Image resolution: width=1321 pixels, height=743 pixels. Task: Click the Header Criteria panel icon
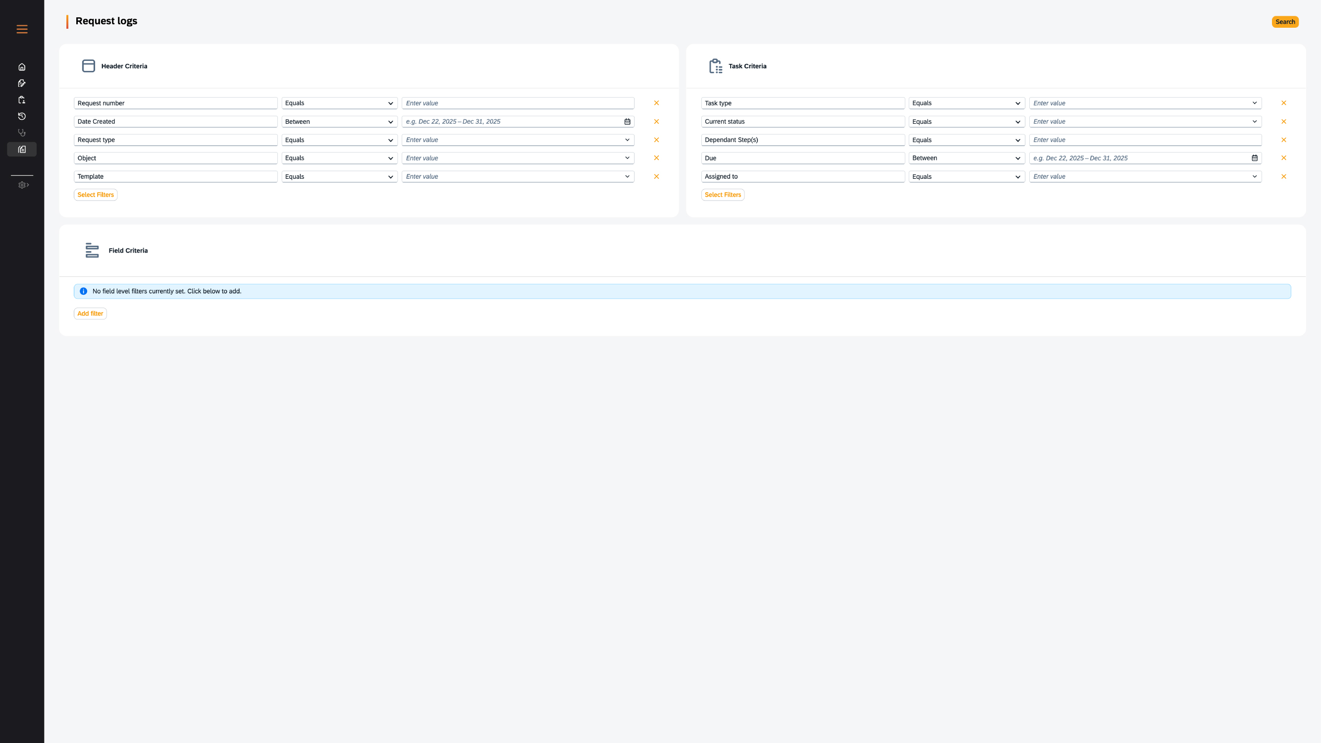tap(89, 66)
